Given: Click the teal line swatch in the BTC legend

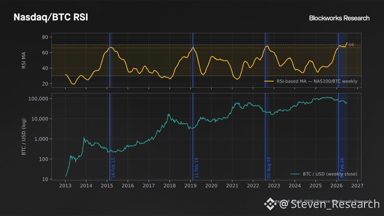Looking at the screenshot, I should click(295, 174).
